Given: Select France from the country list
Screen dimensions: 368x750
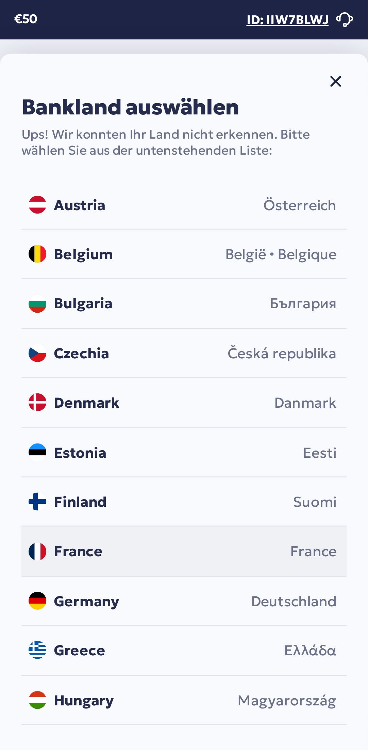Looking at the screenshot, I should (184, 551).
